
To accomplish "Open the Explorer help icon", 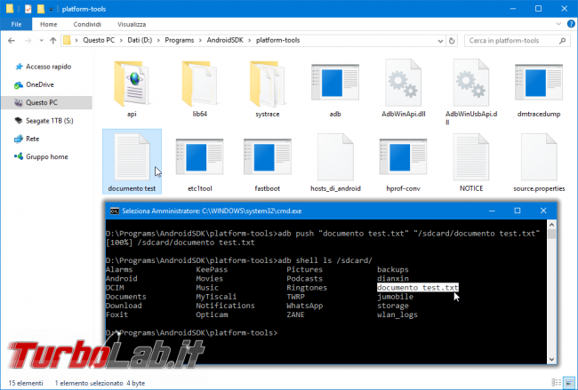I will coord(571,24).
